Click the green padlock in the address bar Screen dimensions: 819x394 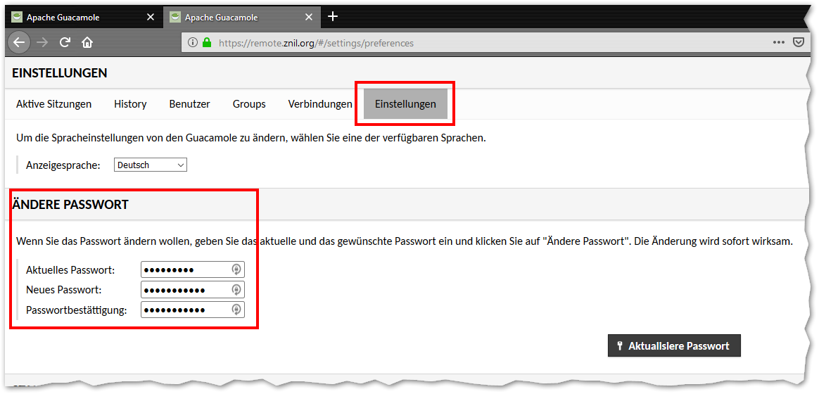click(207, 43)
